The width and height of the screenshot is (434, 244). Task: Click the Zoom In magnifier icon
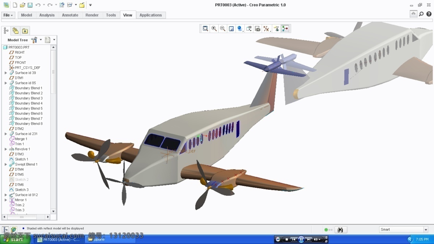click(x=214, y=28)
